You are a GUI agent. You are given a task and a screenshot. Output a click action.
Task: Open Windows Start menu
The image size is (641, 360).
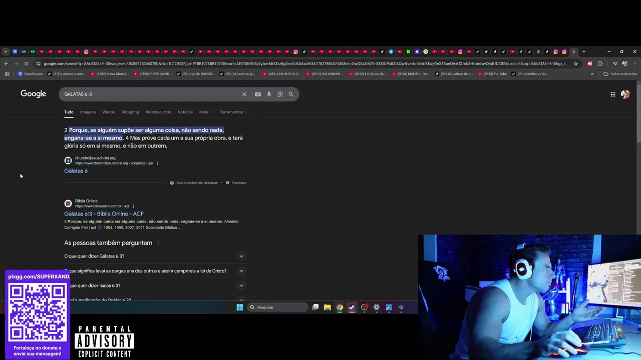[x=240, y=307]
